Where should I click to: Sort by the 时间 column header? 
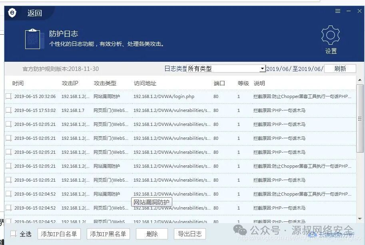click(18, 83)
